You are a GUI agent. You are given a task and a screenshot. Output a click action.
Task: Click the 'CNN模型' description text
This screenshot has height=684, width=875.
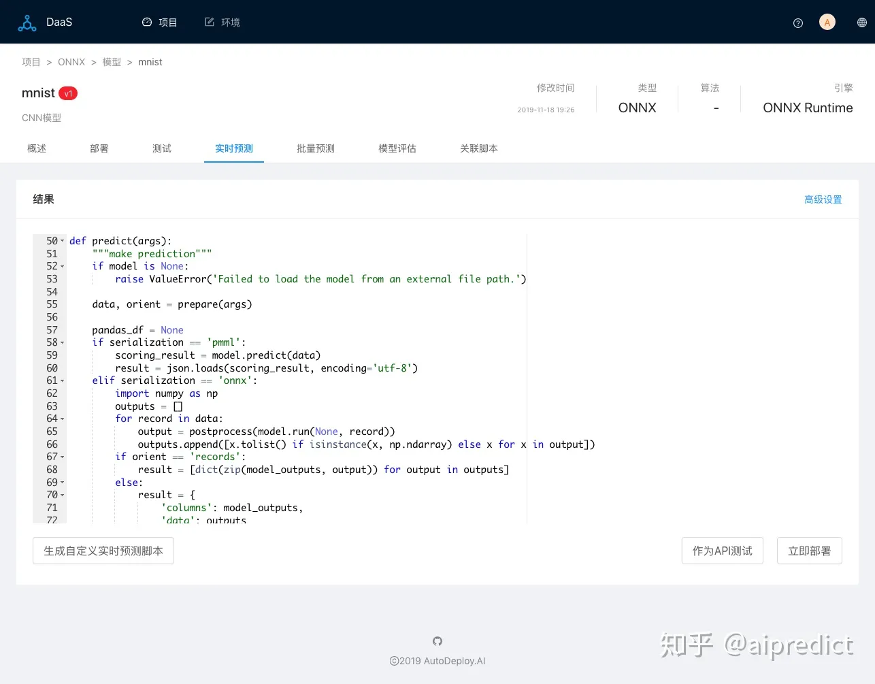click(x=42, y=118)
